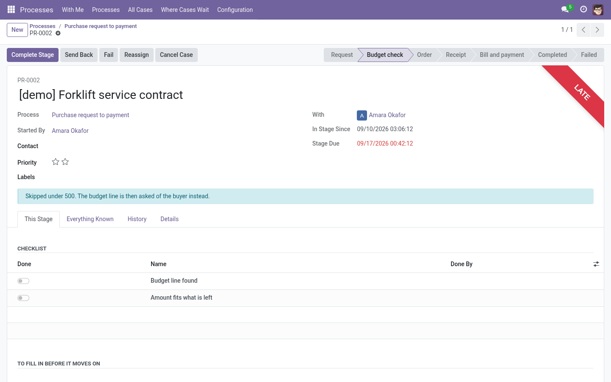Select the Request stage in status bar

point(341,55)
